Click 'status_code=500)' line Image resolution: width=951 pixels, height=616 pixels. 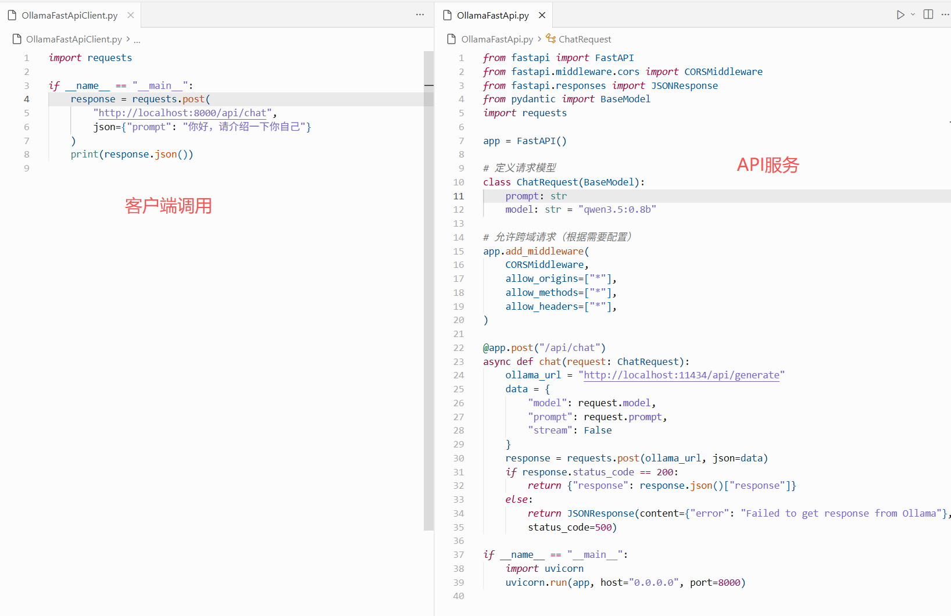point(573,527)
